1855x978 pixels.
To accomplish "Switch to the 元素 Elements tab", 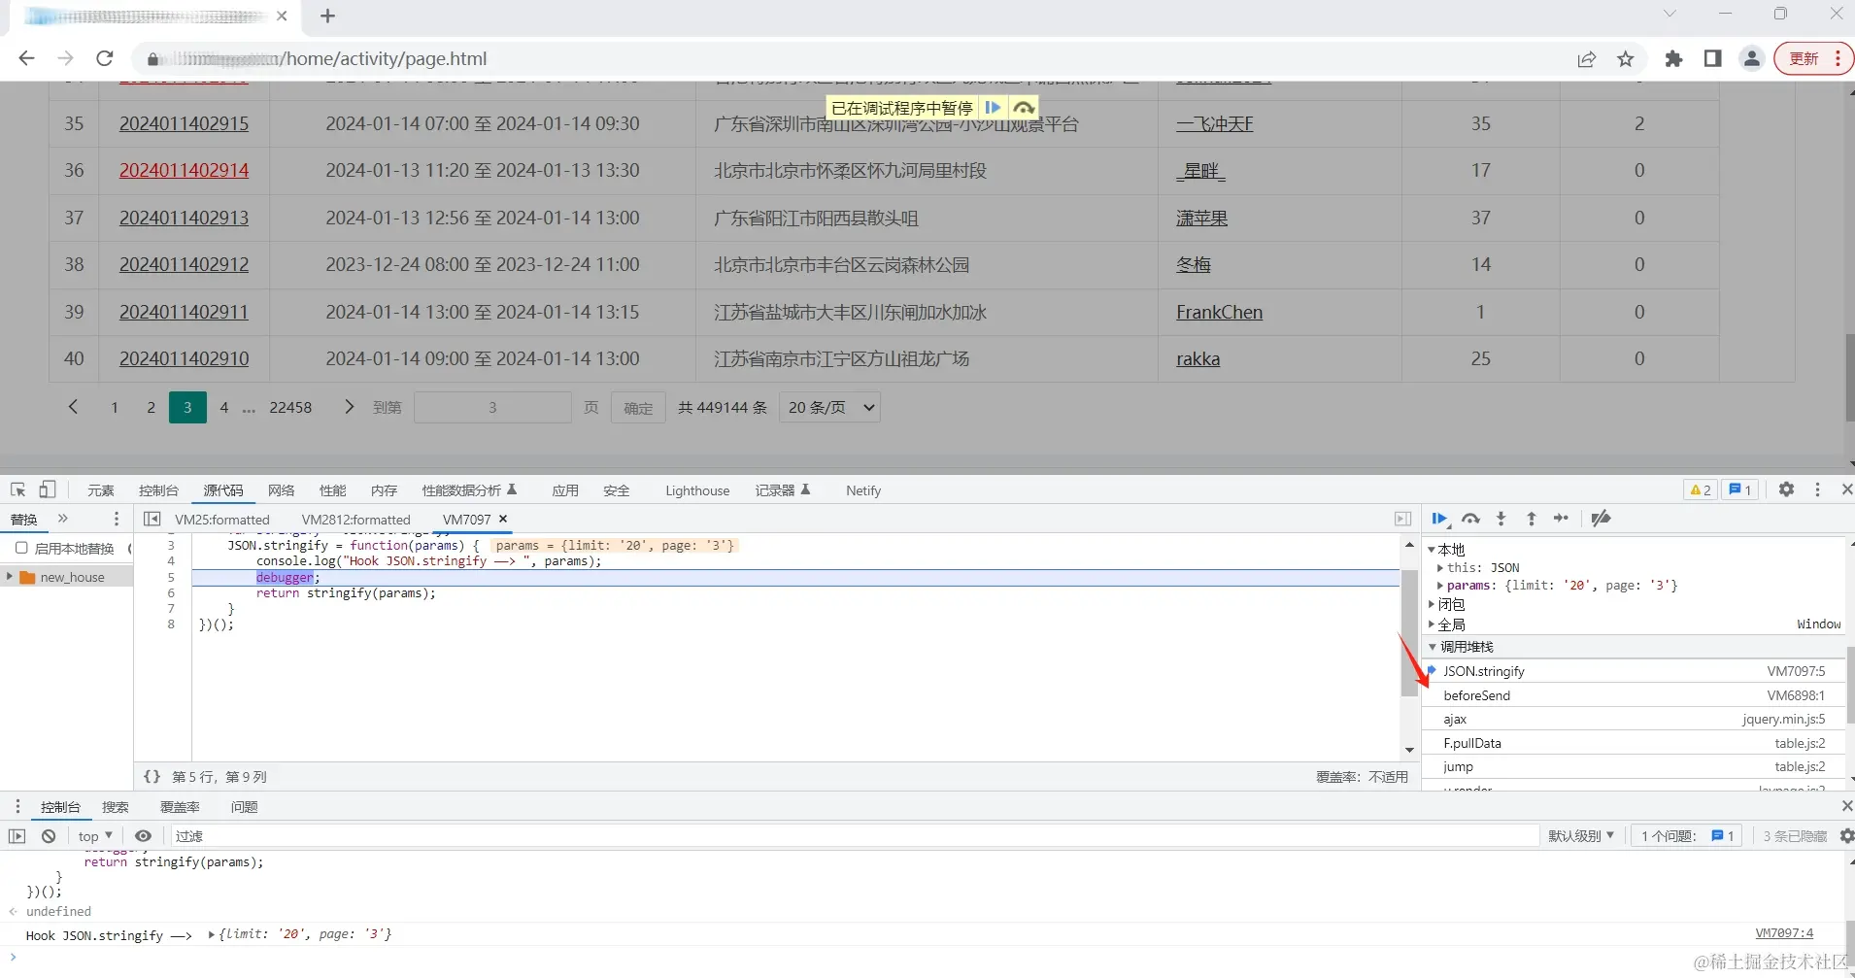I will (x=101, y=490).
